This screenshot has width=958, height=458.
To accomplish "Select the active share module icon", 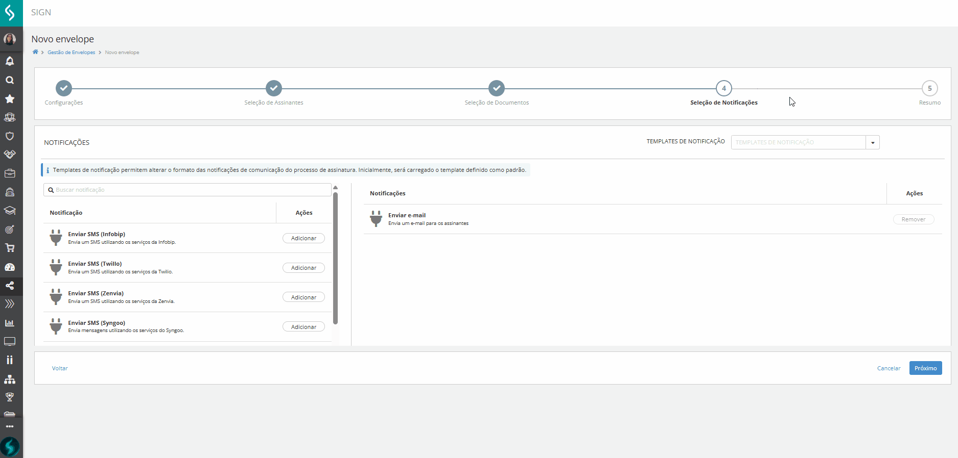I will click(10, 286).
